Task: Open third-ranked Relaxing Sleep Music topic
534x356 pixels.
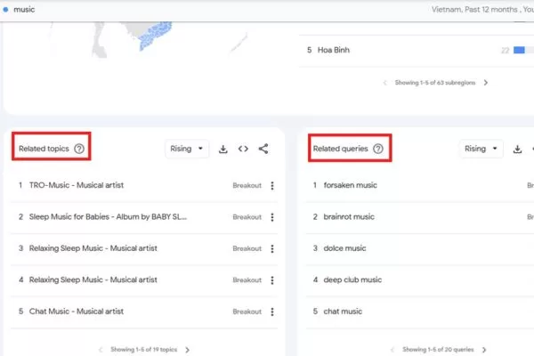Action: (x=93, y=248)
